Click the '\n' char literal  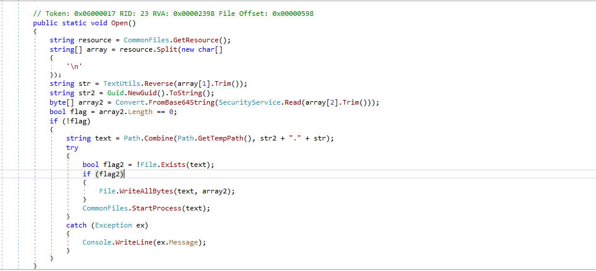74,68
